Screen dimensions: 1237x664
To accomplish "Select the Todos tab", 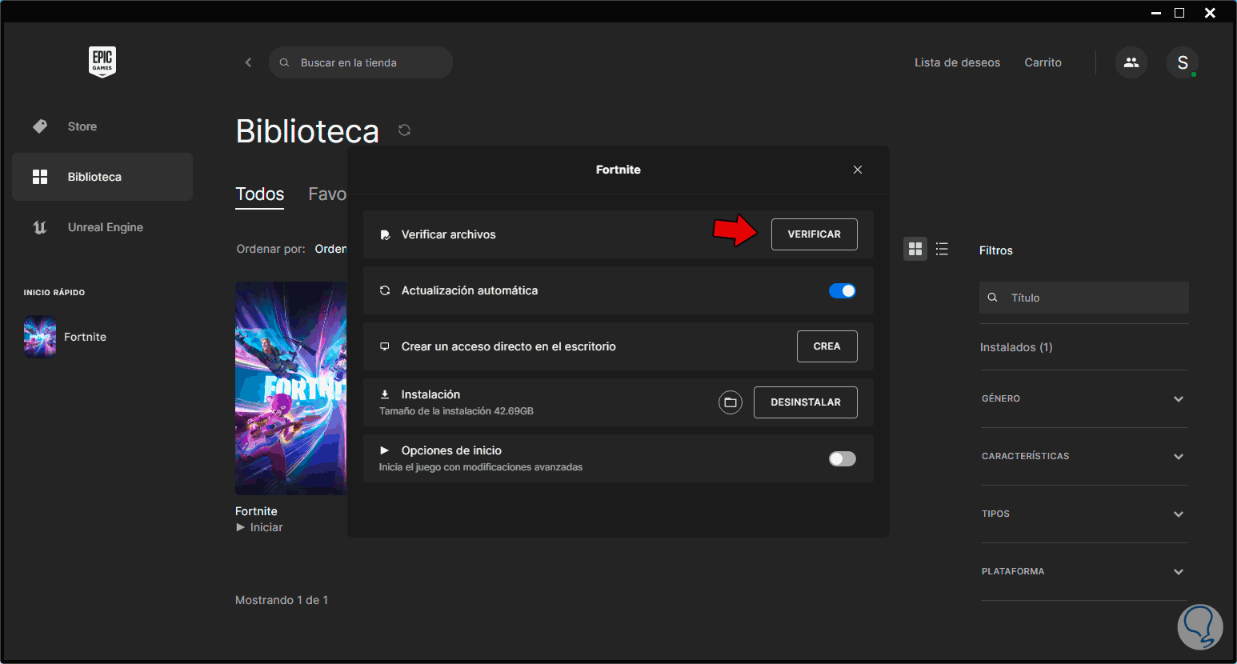I will pyautogui.click(x=260, y=194).
